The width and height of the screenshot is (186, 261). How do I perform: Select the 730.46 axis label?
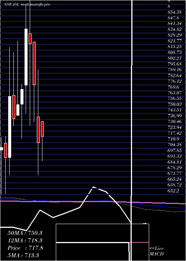click(174, 122)
